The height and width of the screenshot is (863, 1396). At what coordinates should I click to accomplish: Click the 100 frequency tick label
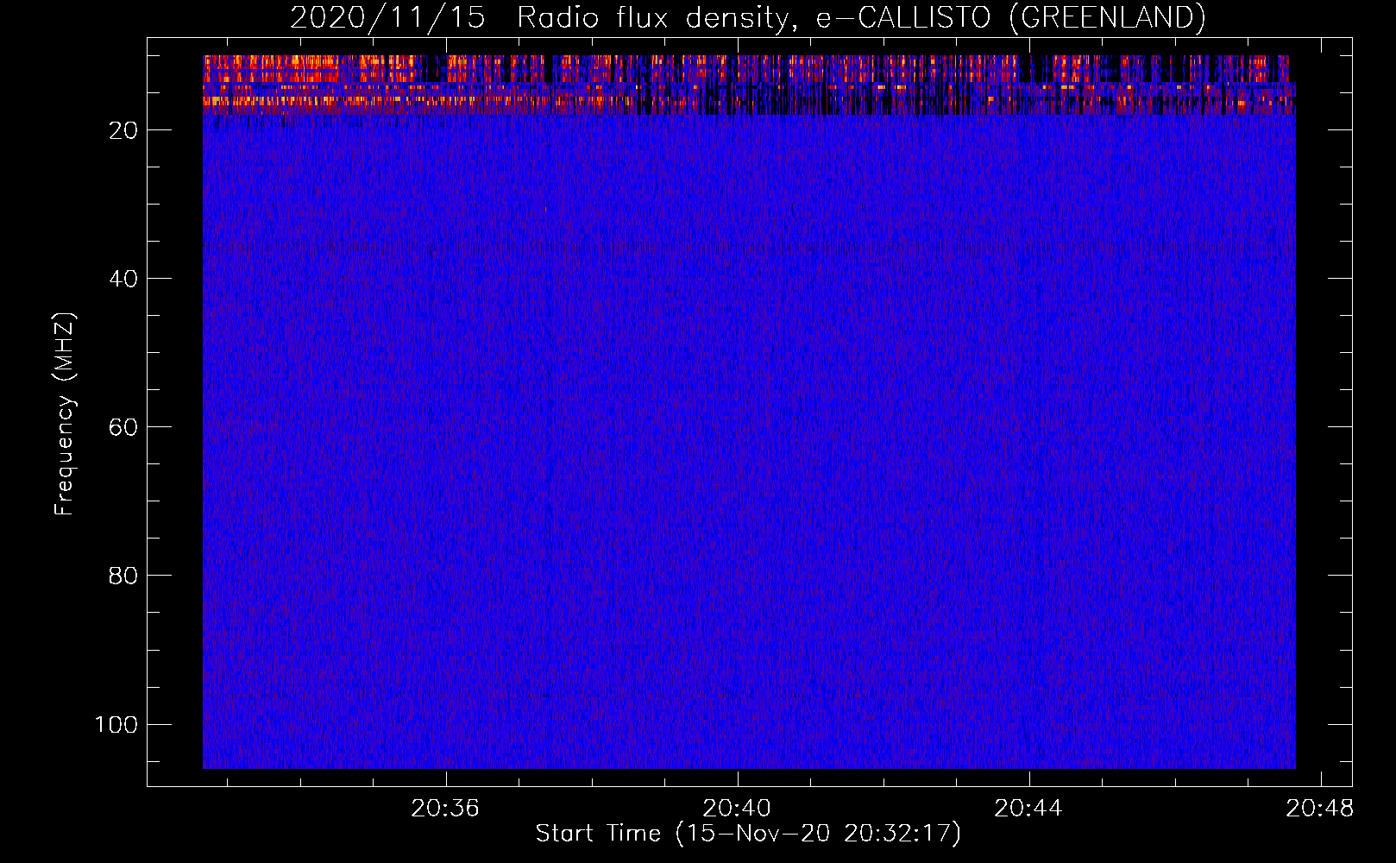tap(116, 724)
